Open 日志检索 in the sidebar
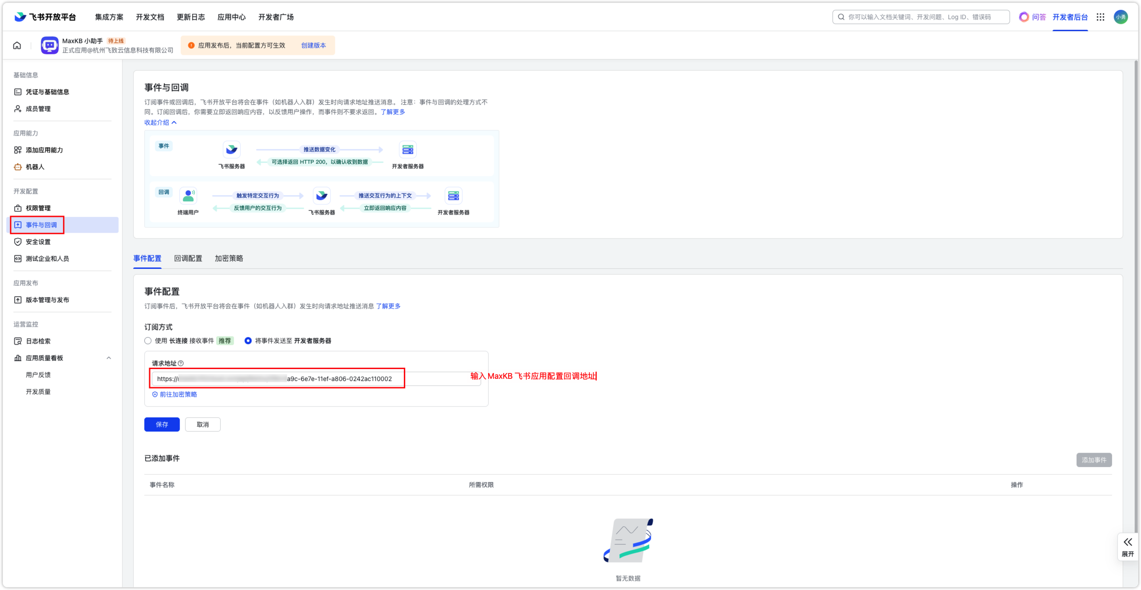Image resolution: width=1141 pixels, height=590 pixels. [x=38, y=341]
